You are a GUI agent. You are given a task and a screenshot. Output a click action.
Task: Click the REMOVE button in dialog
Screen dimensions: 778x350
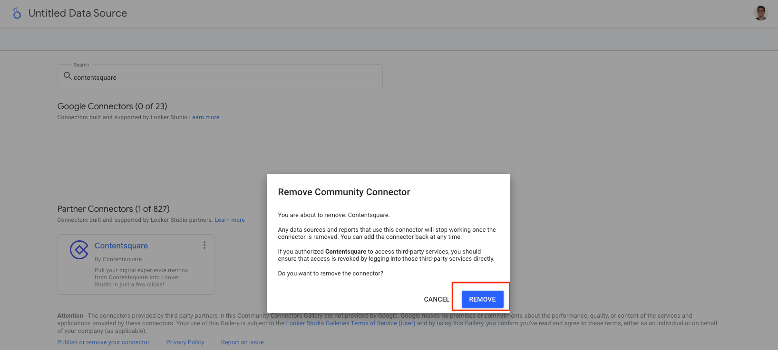(482, 299)
